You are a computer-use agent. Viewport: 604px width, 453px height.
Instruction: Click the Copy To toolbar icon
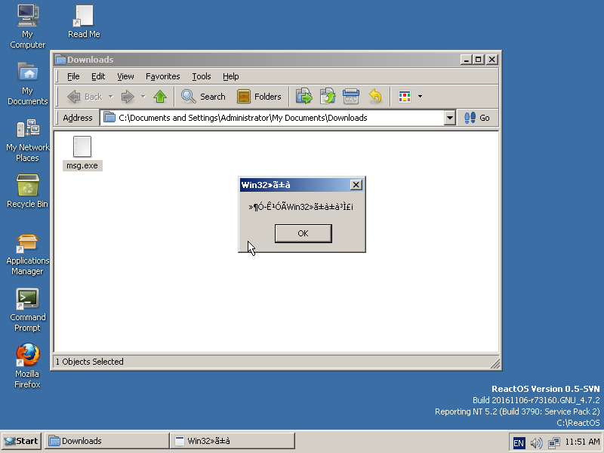point(328,97)
